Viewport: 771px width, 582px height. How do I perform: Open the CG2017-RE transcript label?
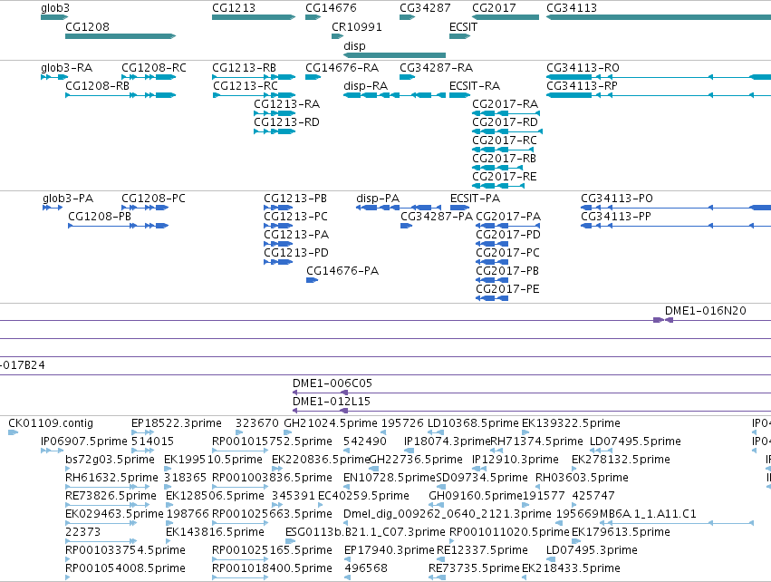click(504, 176)
